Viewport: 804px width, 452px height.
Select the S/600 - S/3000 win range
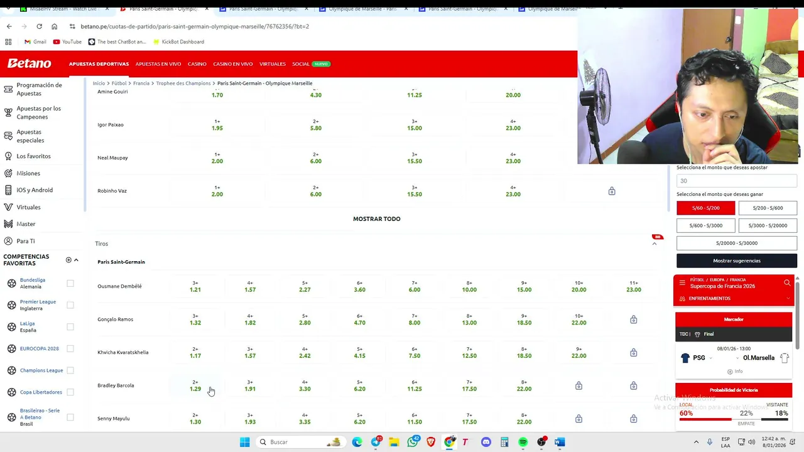pyautogui.click(x=705, y=225)
